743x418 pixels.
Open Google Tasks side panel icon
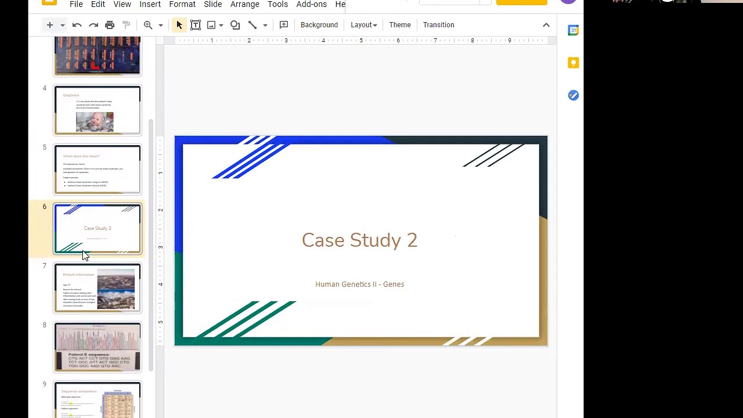click(574, 95)
